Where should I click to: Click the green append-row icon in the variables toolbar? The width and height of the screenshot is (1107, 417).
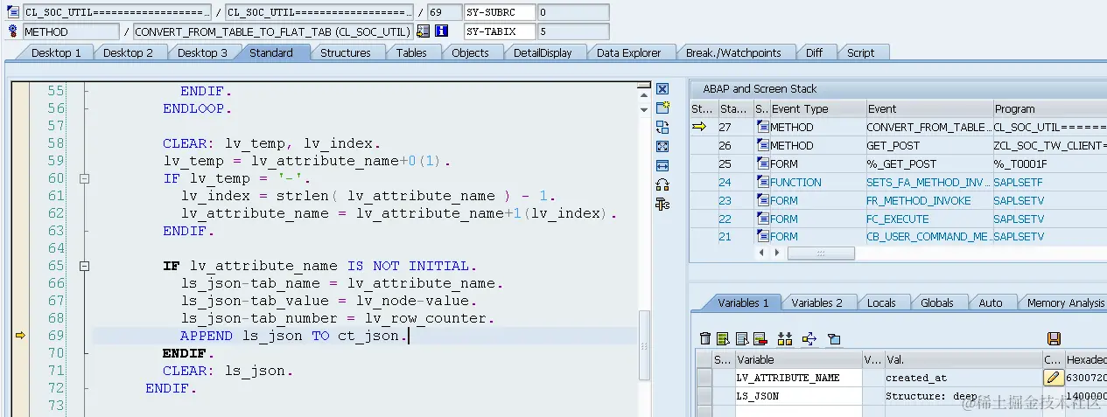click(x=723, y=338)
